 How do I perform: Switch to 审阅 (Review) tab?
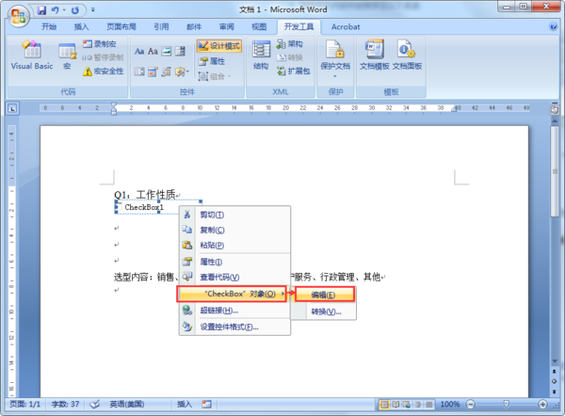tap(227, 26)
